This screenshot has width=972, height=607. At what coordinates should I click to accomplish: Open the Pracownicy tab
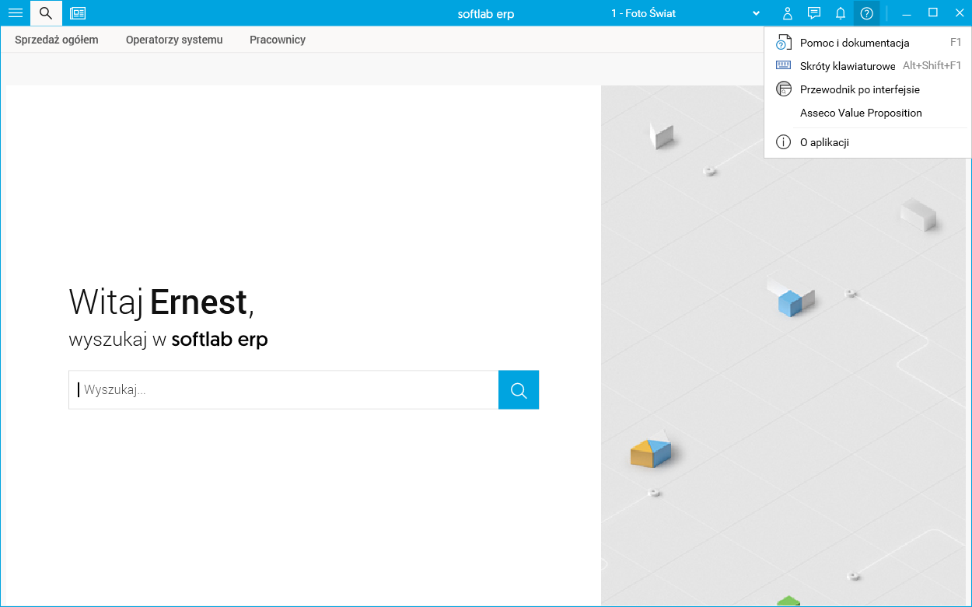click(278, 40)
